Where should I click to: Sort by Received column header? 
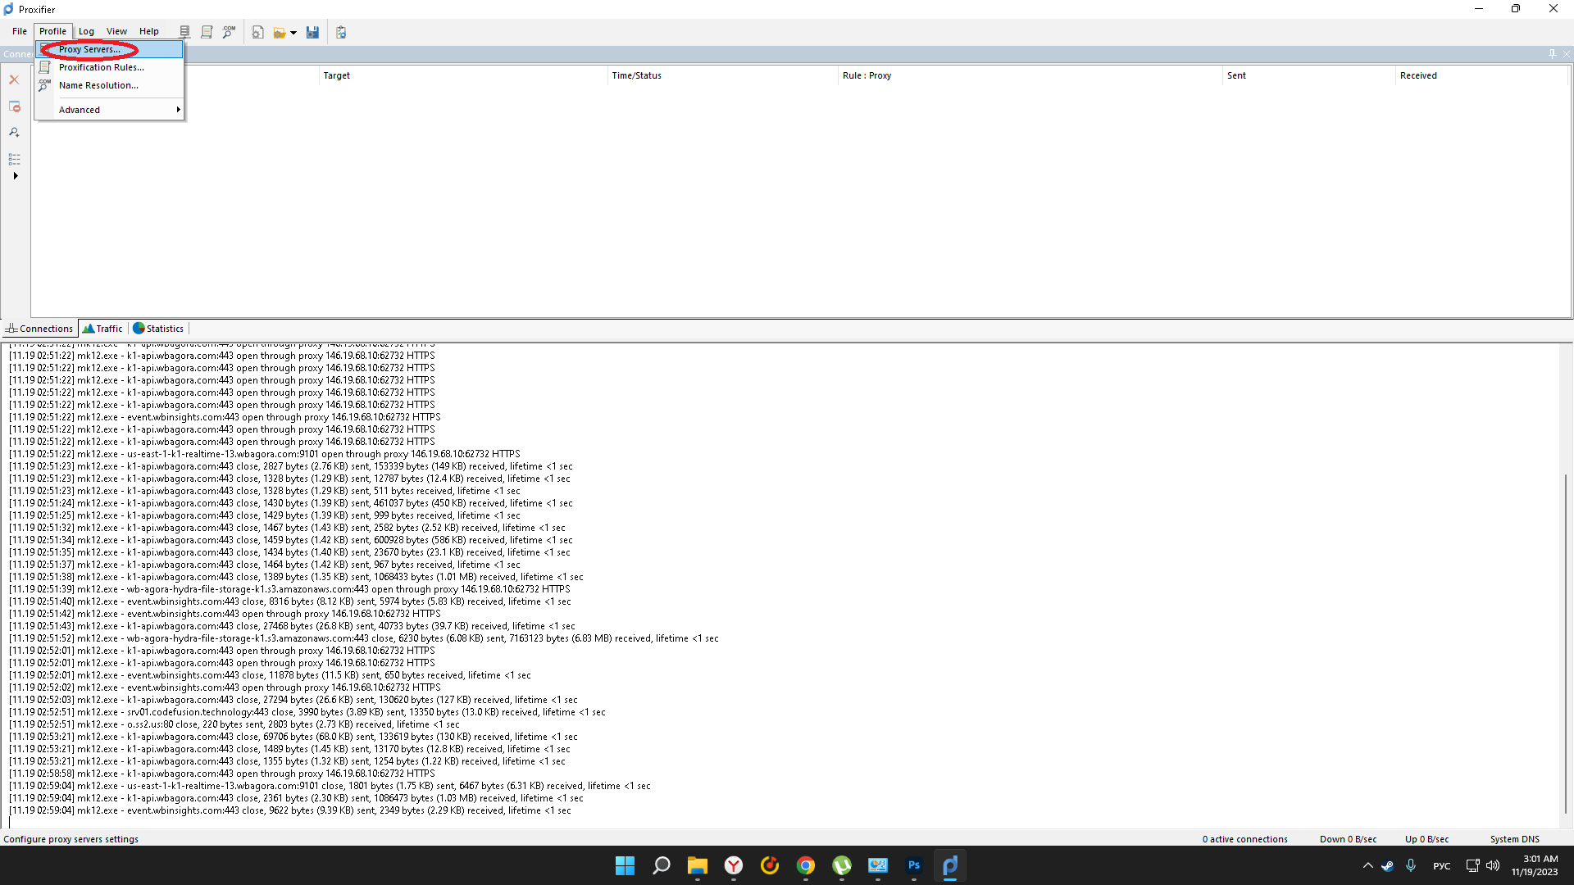[1481, 75]
